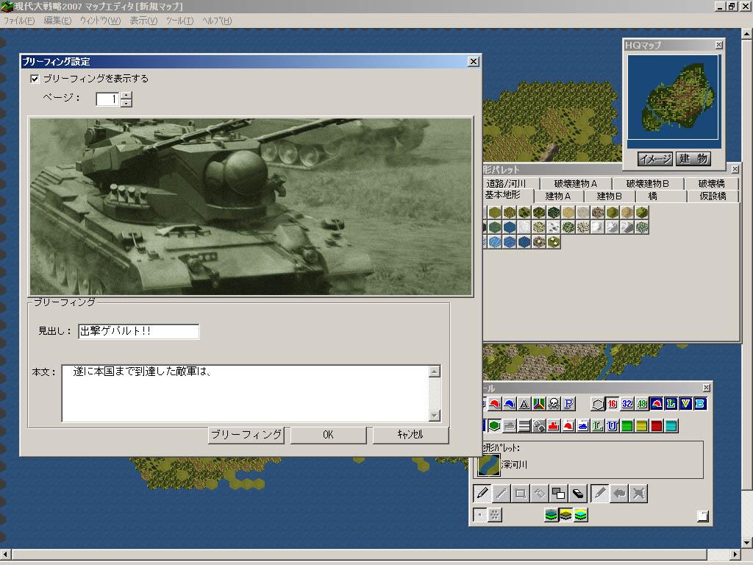Click the 見出し headline text field

click(138, 332)
